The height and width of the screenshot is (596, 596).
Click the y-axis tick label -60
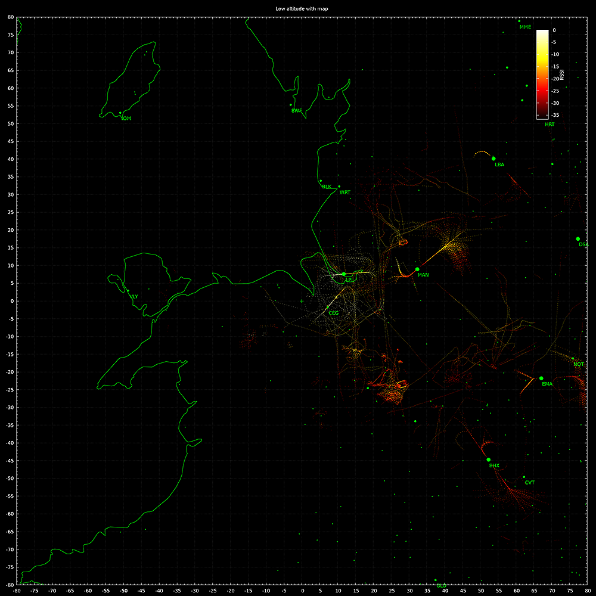pyautogui.click(x=10, y=514)
